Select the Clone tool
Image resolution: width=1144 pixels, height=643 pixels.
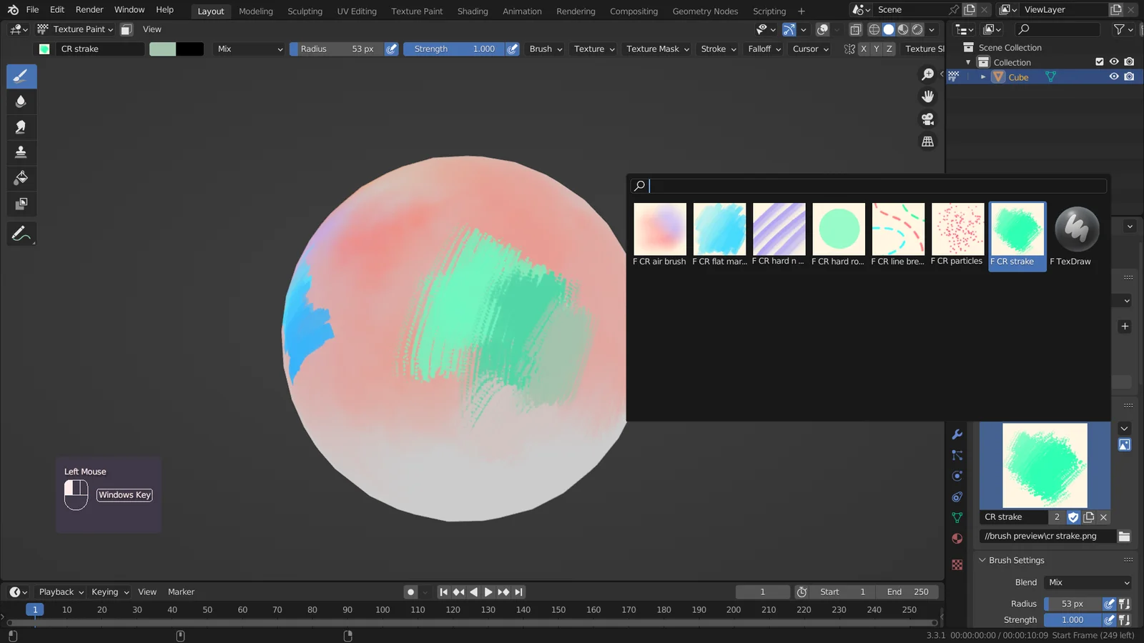click(x=21, y=152)
